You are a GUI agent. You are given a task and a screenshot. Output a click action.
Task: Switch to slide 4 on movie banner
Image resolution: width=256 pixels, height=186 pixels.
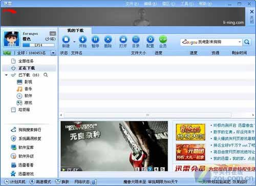[x=156, y=169]
